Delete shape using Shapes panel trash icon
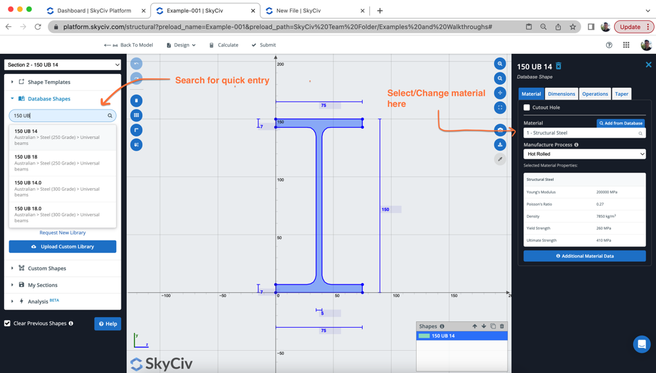The width and height of the screenshot is (656, 373). click(x=502, y=326)
